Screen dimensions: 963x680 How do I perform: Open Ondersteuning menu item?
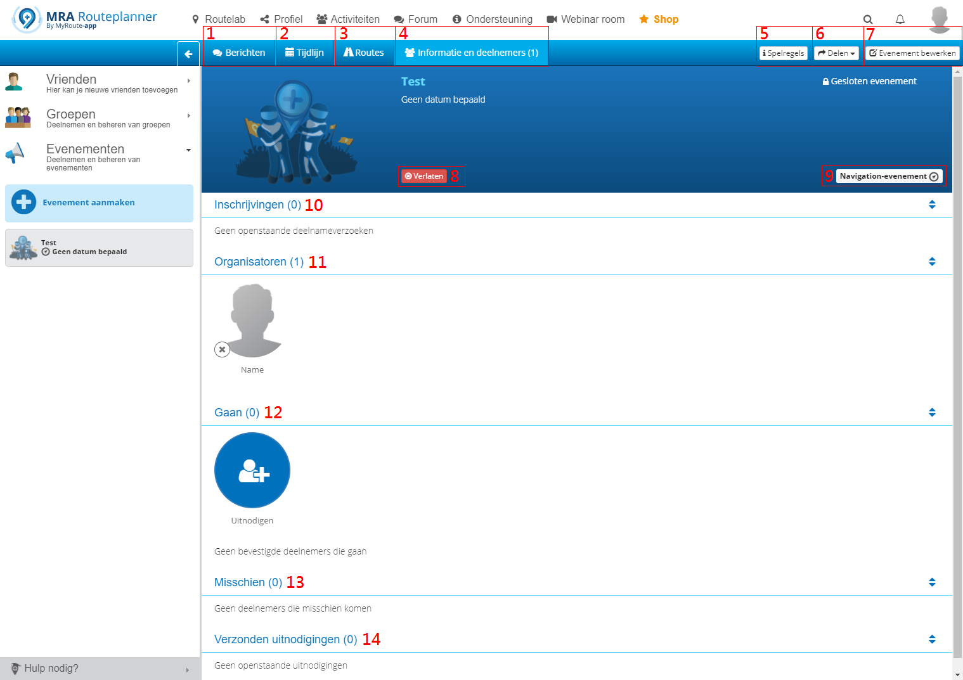[x=493, y=19]
